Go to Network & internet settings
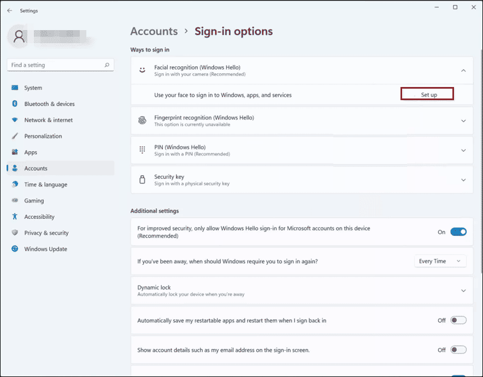Image resolution: width=483 pixels, height=377 pixels. coord(60,120)
